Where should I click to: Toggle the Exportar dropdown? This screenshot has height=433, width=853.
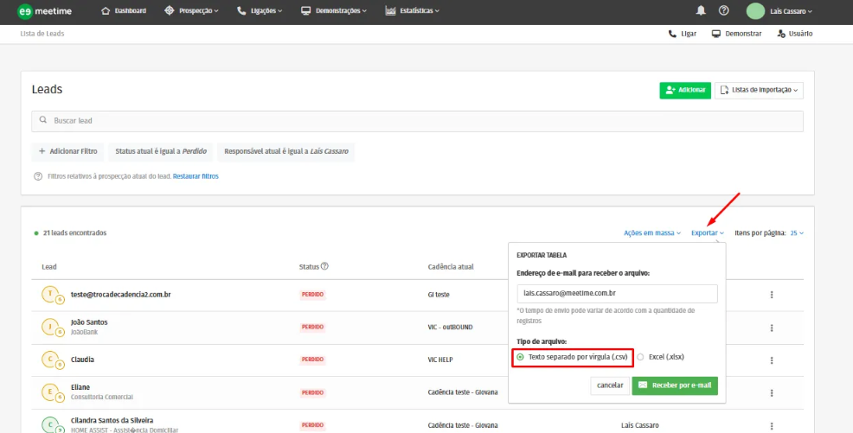click(x=707, y=233)
